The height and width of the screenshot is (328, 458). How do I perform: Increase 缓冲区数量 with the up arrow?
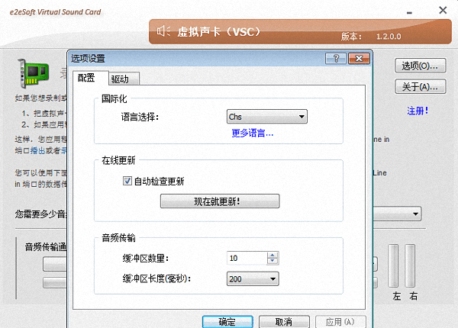273,255
